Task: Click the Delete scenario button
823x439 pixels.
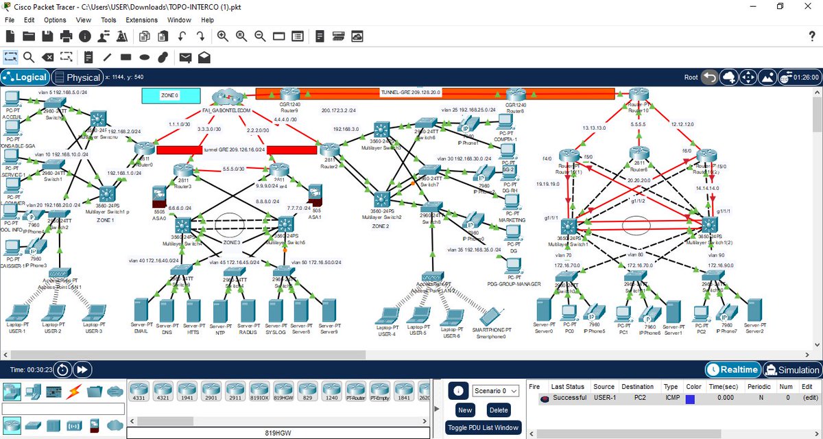Action: (499, 410)
